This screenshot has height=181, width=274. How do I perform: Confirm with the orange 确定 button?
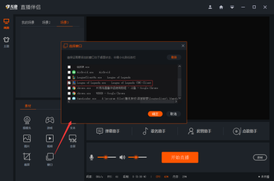pyautogui.click(x=155, y=114)
